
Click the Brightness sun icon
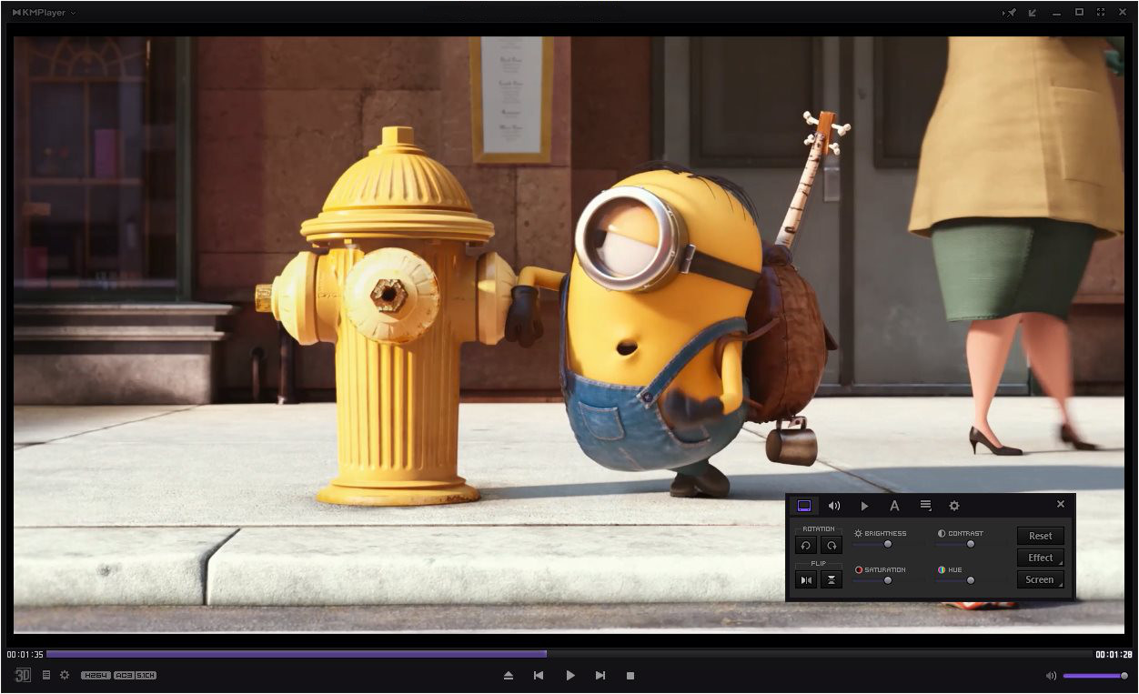858,534
